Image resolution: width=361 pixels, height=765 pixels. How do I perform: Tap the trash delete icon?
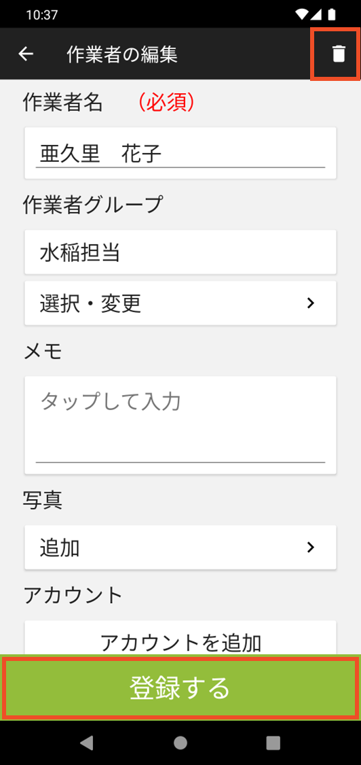[x=338, y=54]
